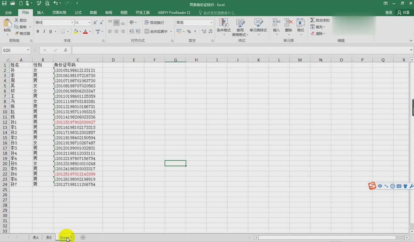This screenshot has height=242, width=414.
Task: Open font size dropdown showing 11
Action: tap(89, 23)
